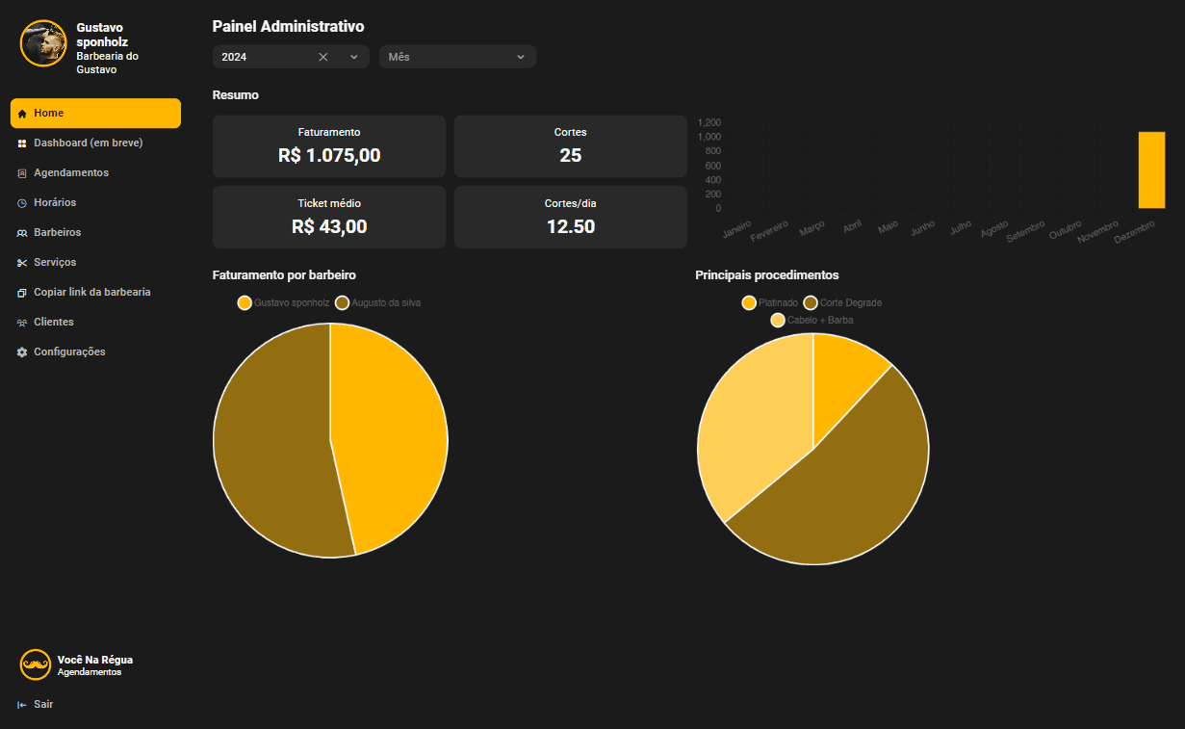
Task: Click the Serviços scissors icon
Action: click(22, 263)
